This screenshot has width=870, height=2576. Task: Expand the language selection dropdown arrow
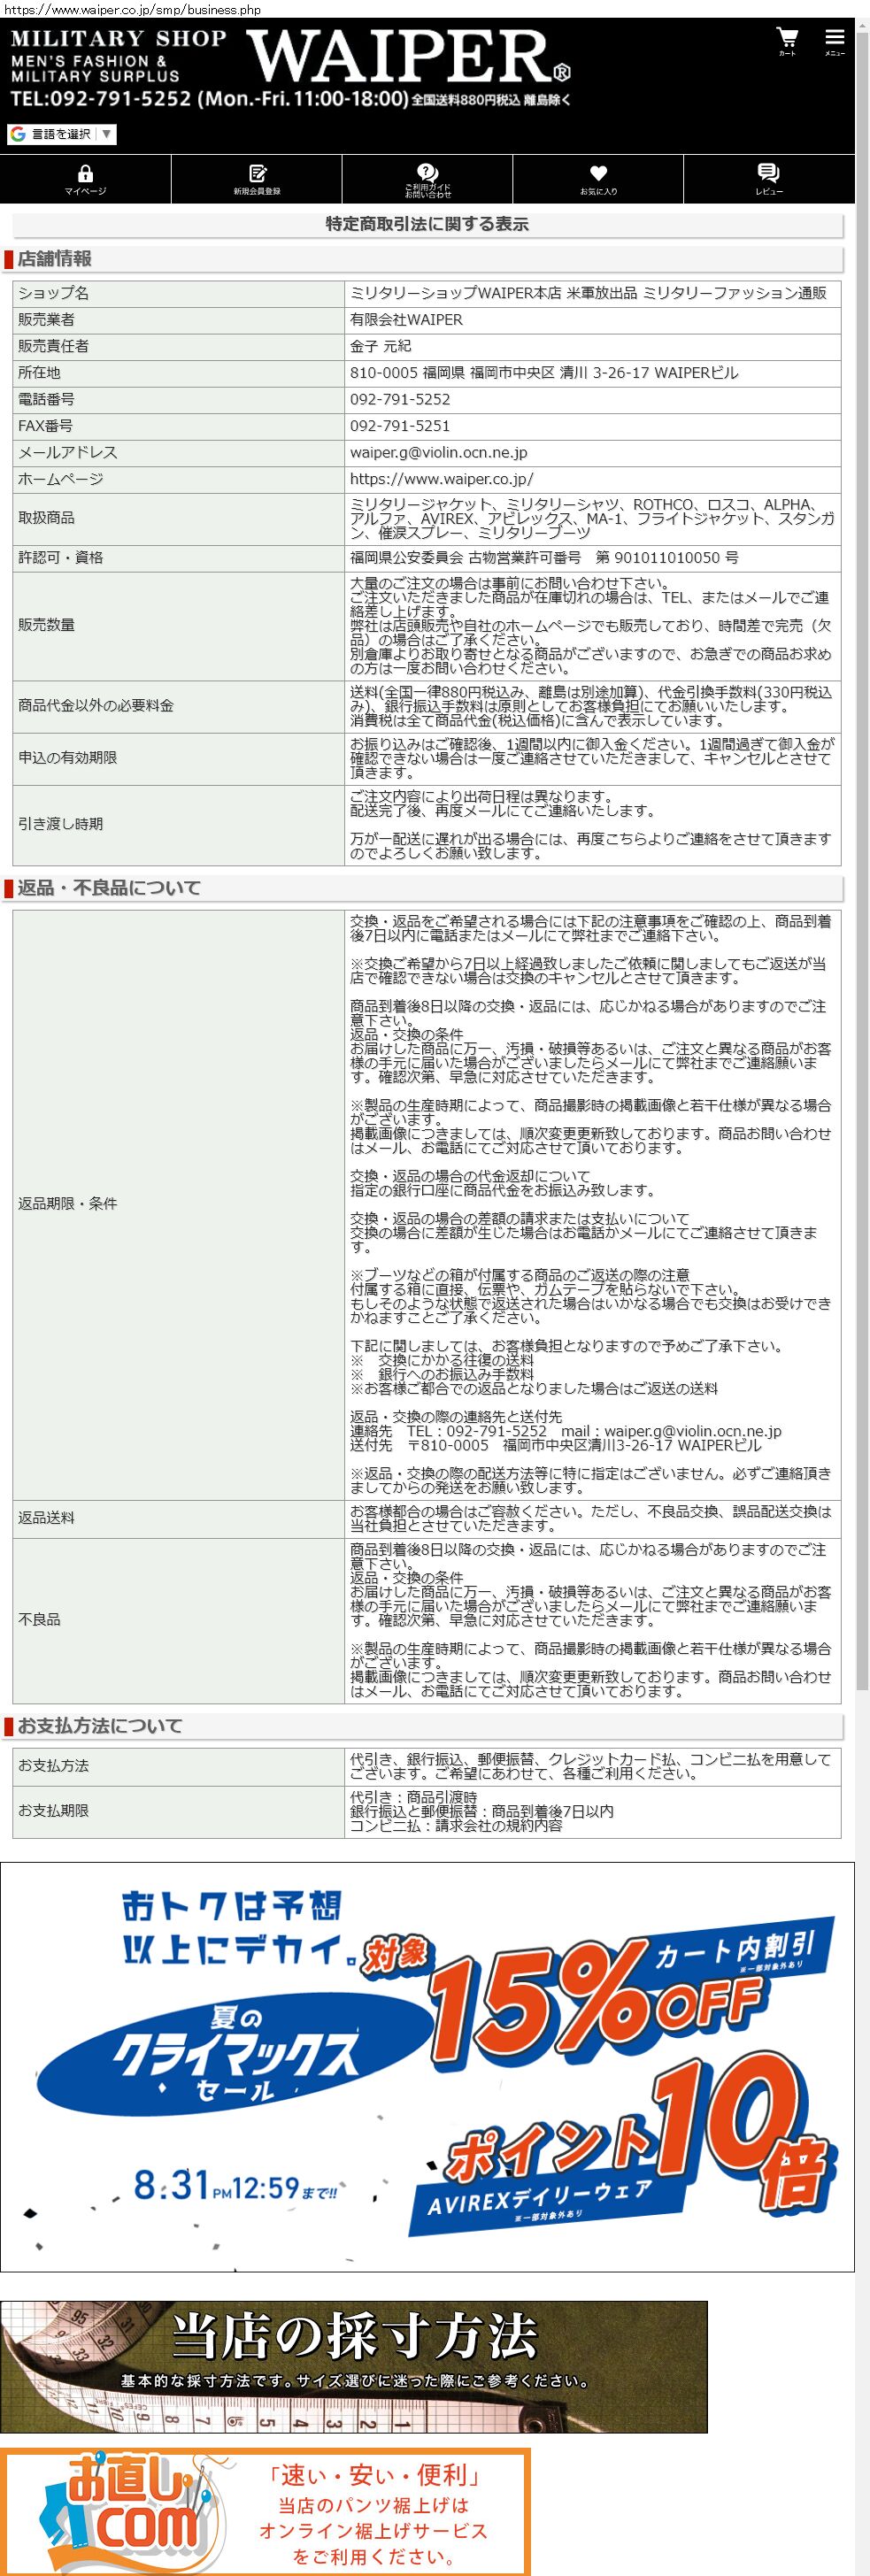click(x=106, y=134)
